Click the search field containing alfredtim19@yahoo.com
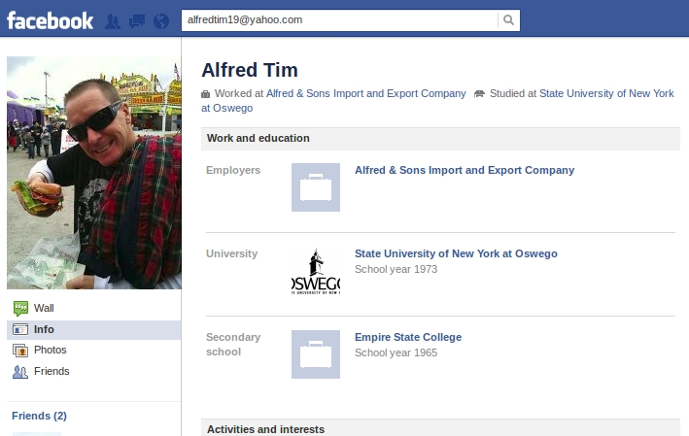The width and height of the screenshot is (689, 436). coord(339,20)
